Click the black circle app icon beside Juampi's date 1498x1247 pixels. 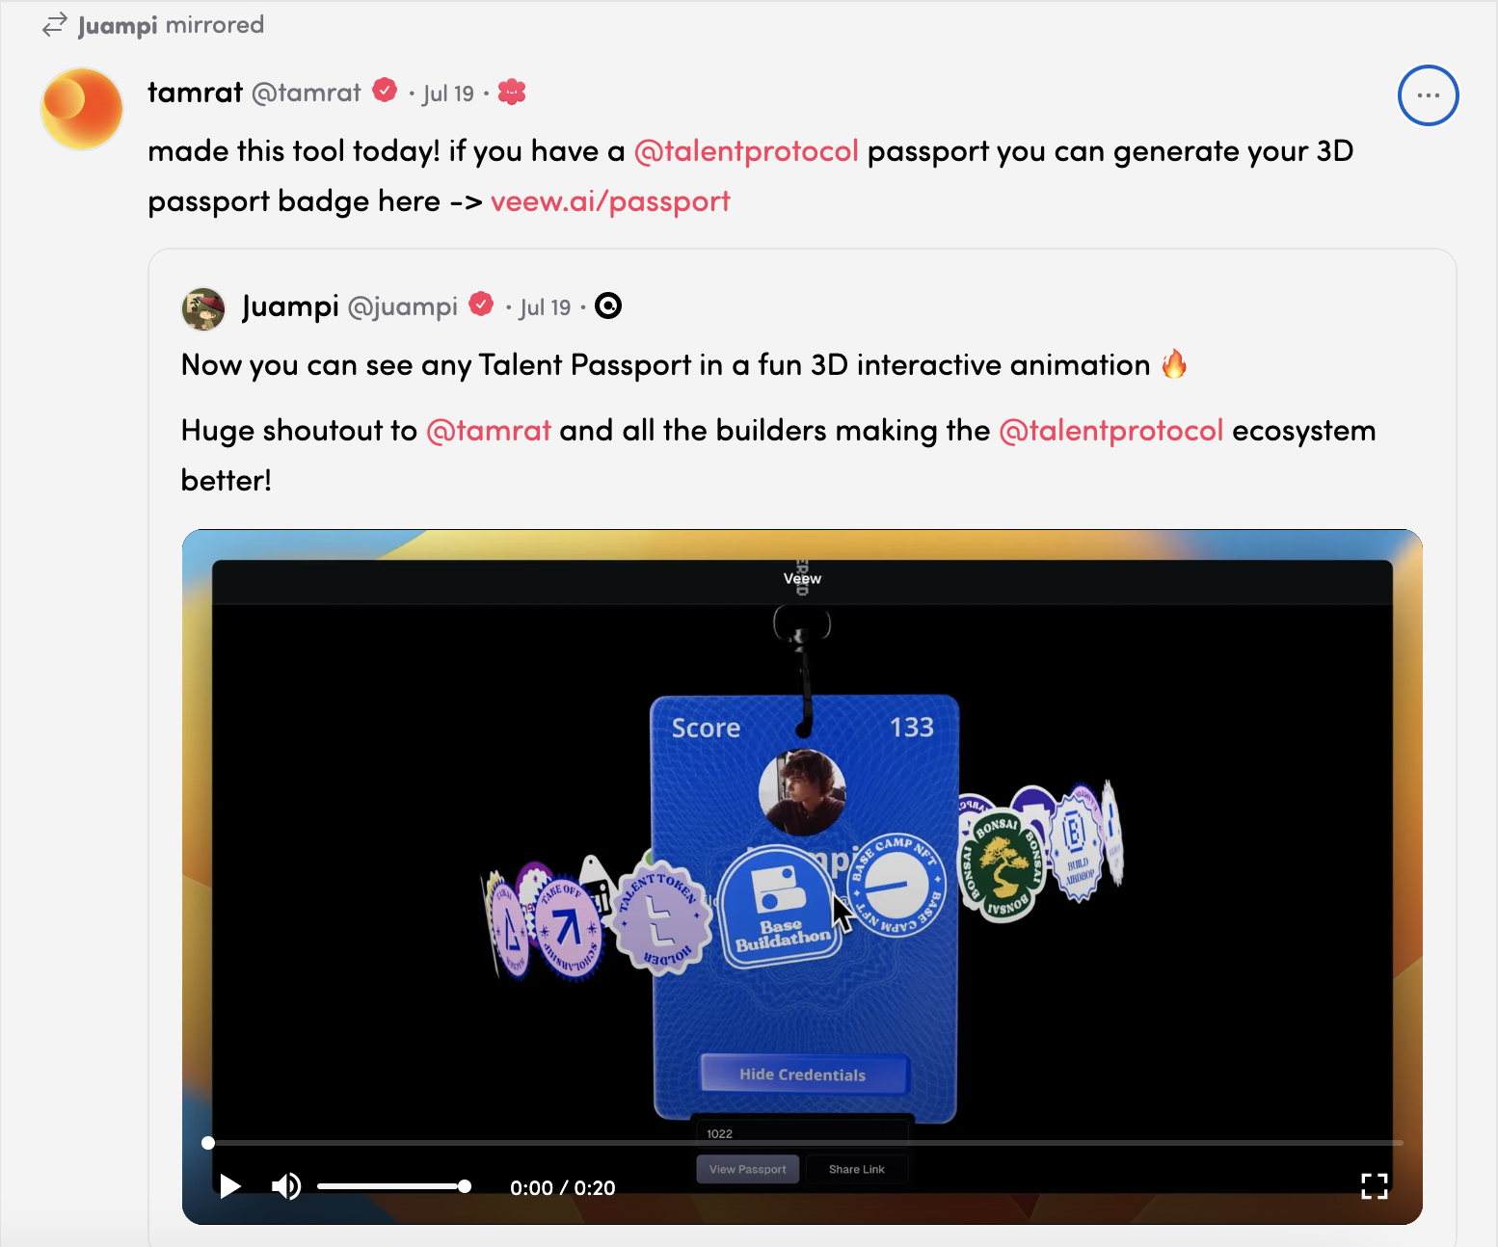pos(608,305)
